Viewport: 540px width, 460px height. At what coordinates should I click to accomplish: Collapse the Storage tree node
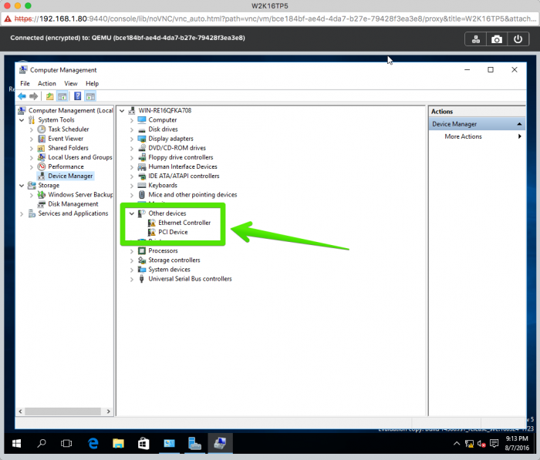(22, 186)
